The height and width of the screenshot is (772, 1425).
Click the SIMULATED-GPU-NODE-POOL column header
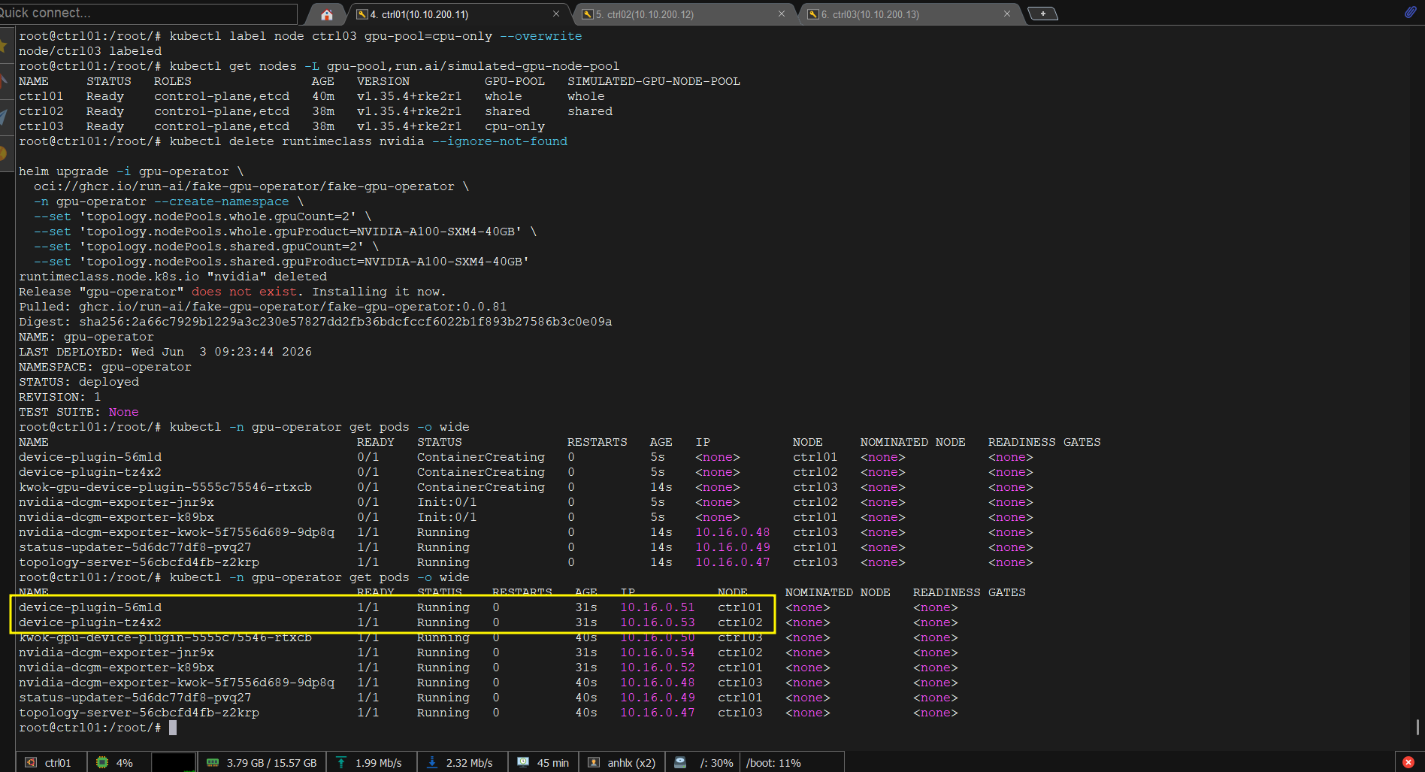point(653,81)
